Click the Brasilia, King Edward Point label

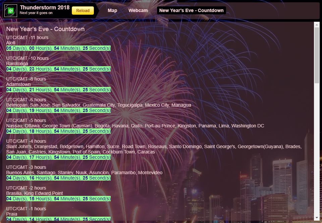pos(35,193)
